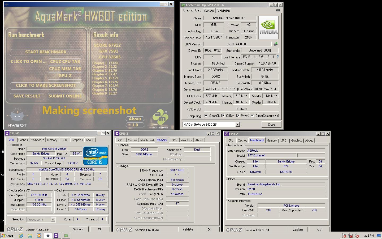This screenshot has width=382, height=239.
Task: Click the GPU-Z title bar icon
Action: [183, 5]
